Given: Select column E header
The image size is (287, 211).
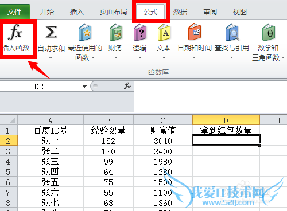Looking at the screenshot, I should tap(274, 120).
